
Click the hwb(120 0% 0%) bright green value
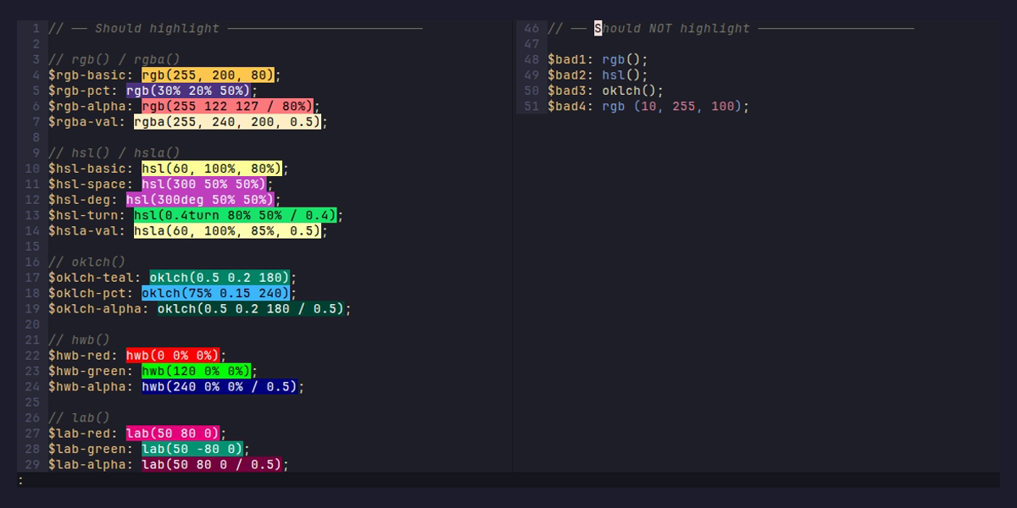(x=196, y=371)
